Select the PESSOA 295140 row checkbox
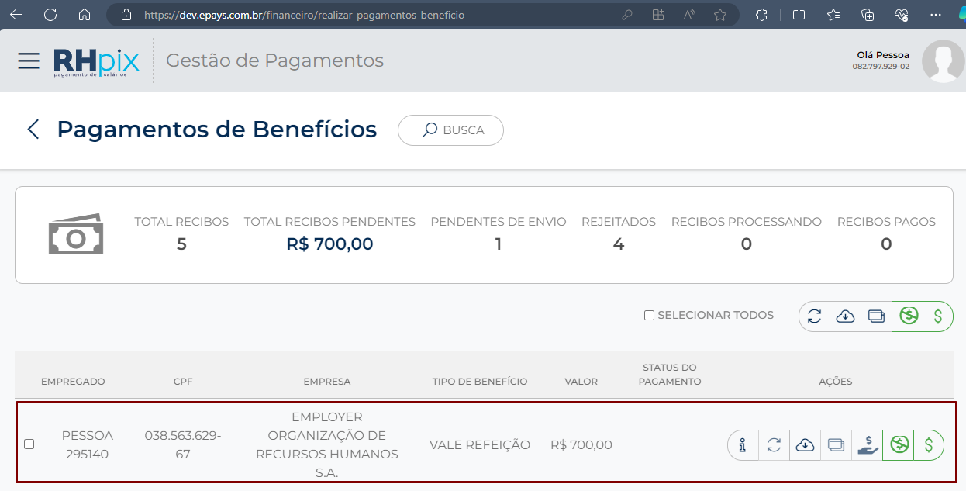 coord(29,444)
